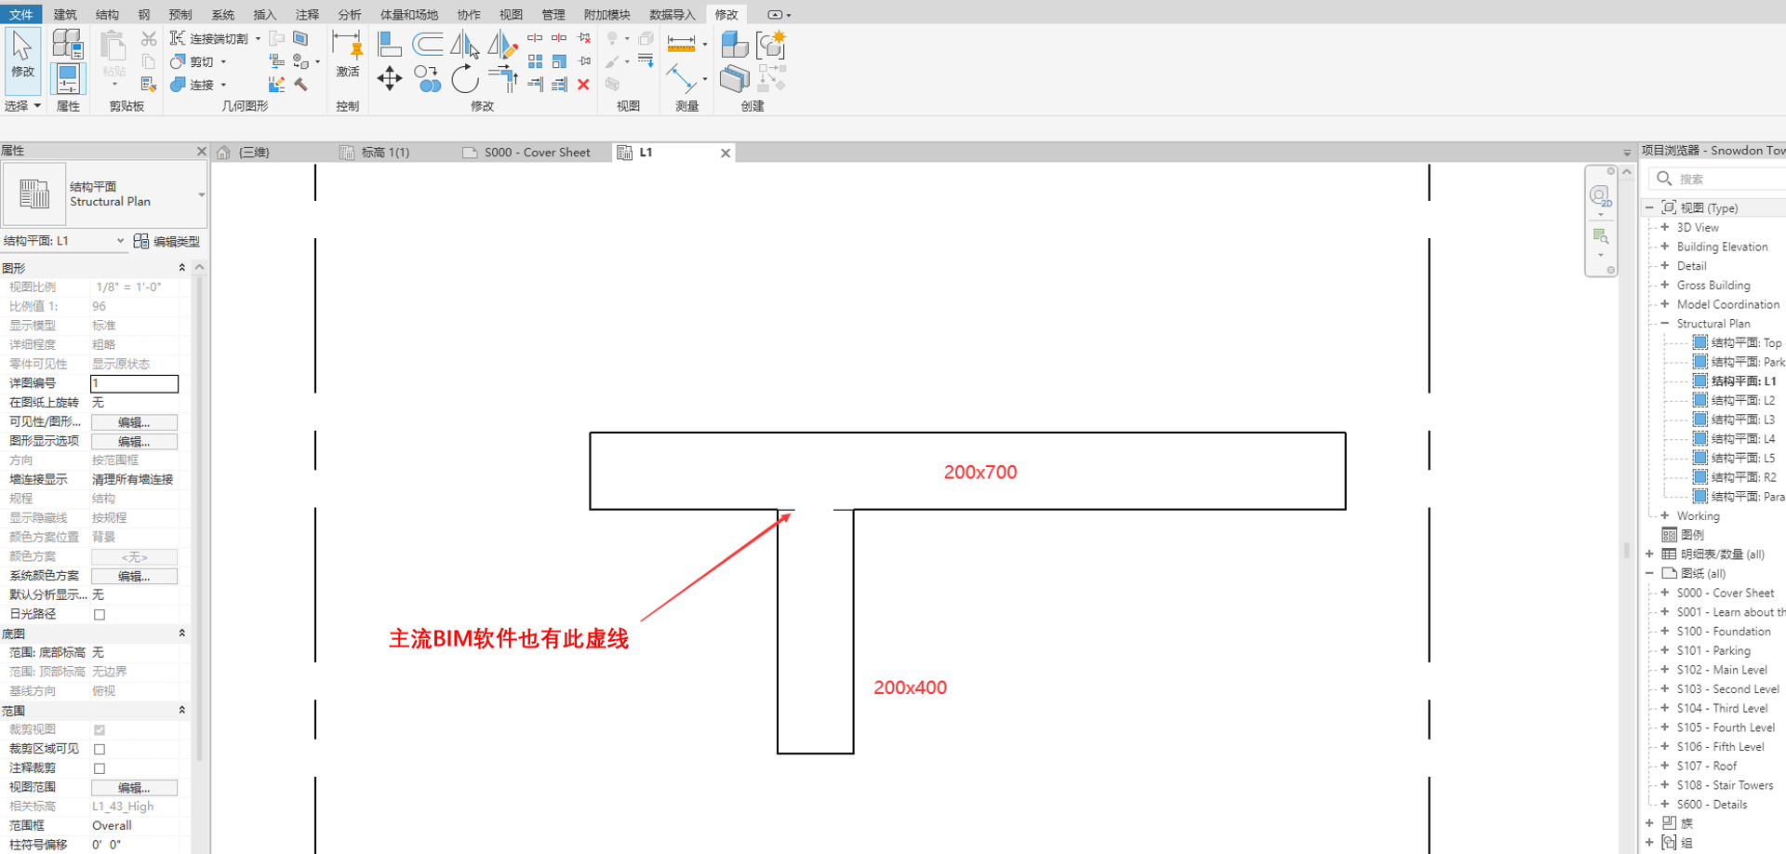Viewport: 1786px width, 854px height.
Task: Select the Move tool in the ribbon
Action: click(x=389, y=78)
